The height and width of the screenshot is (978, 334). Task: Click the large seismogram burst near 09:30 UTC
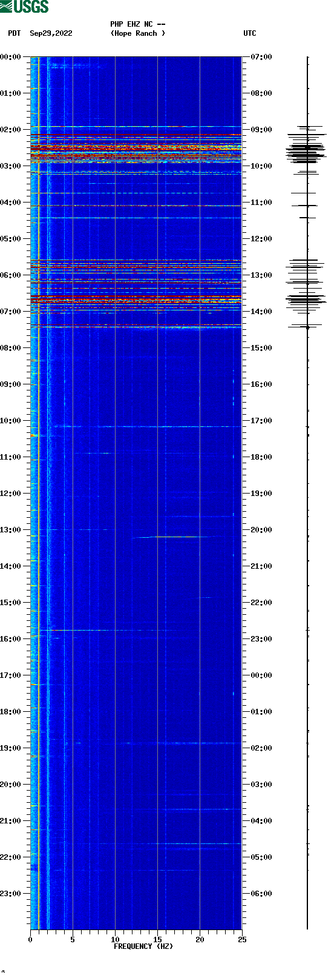click(307, 150)
